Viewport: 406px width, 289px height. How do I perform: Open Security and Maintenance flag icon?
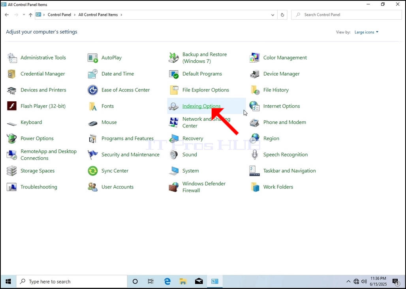click(93, 155)
